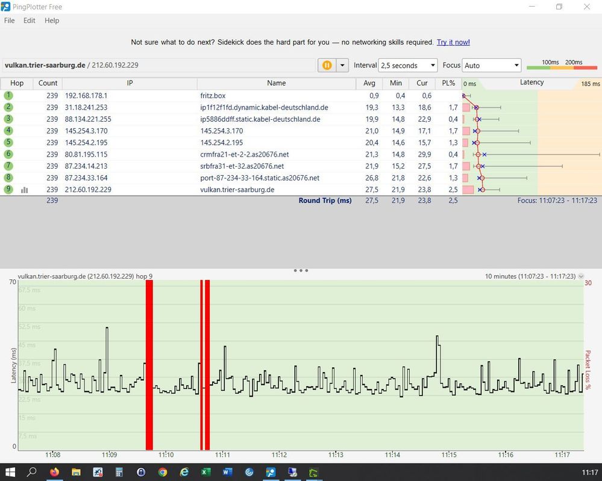The width and height of the screenshot is (602, 481).
Task: Click the Count column header
Action: tap(48, 83)
